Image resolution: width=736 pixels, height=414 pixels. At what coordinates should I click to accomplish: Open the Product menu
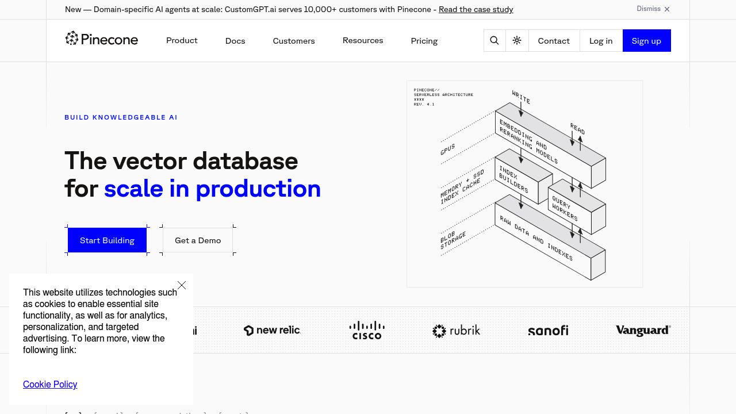[182, 40]
